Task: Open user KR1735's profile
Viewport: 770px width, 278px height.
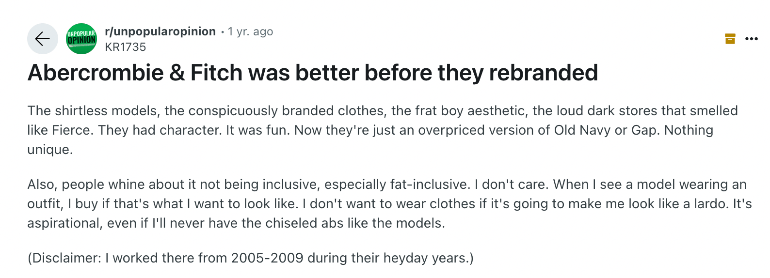Action: pyautogui.click(x=126, y=47)
